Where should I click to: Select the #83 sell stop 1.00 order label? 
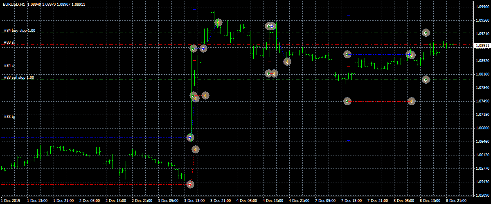(x=19, y=77)
